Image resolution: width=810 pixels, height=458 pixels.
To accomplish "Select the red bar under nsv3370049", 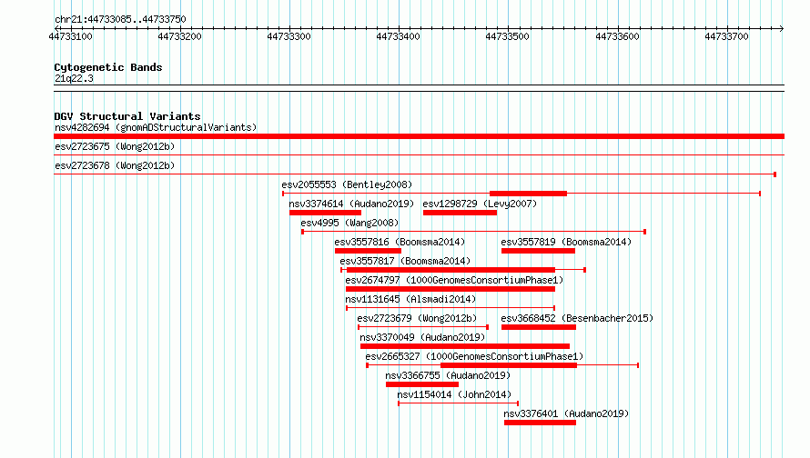I will (465, 346).
